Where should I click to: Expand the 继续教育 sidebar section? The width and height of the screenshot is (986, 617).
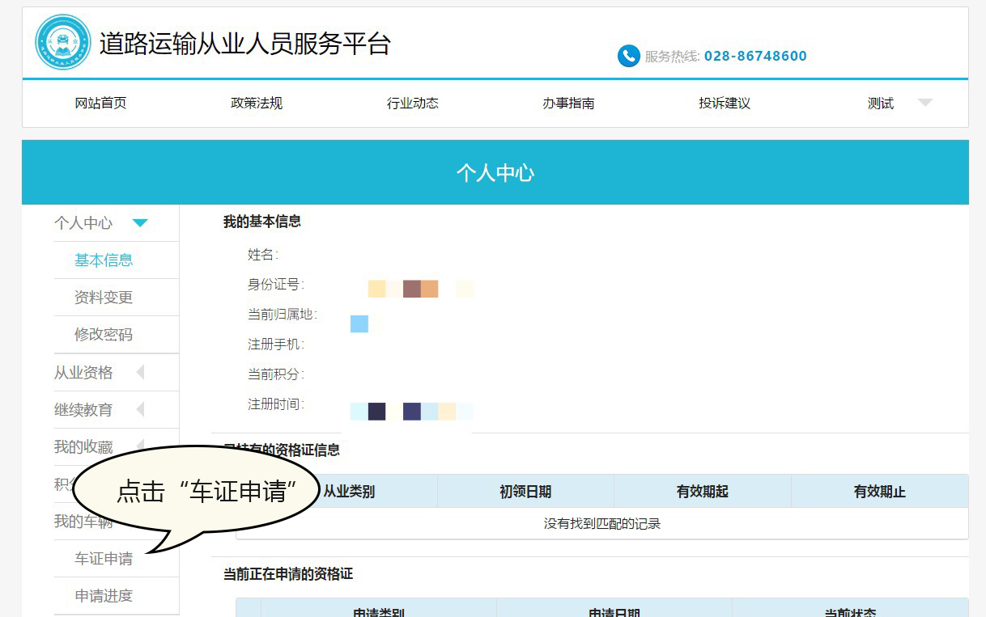(x=84, y=409)
